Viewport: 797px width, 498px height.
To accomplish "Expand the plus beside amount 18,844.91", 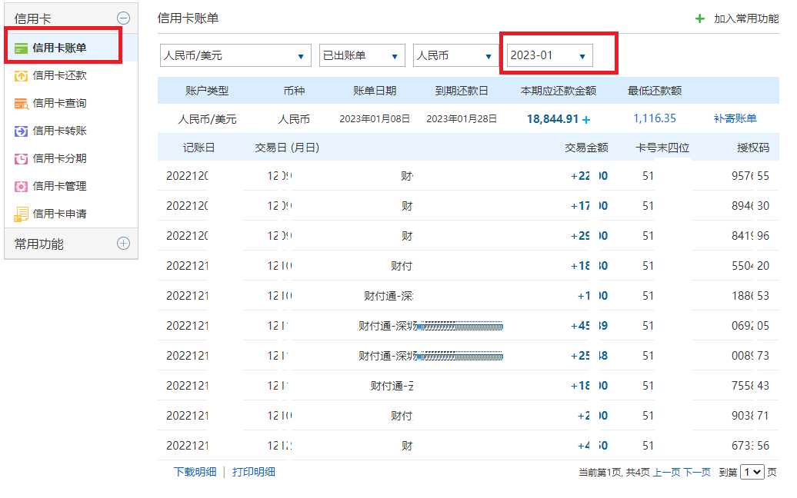I will 586,119.
